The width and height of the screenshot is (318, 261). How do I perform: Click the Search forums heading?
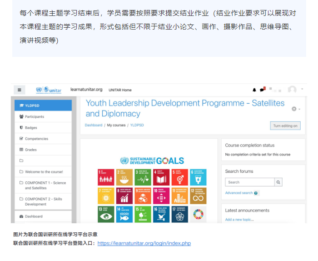pos(239,171)
